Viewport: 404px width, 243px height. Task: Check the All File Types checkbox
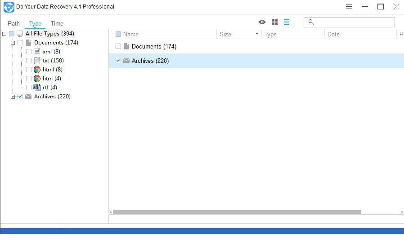[x=12, y=34]
